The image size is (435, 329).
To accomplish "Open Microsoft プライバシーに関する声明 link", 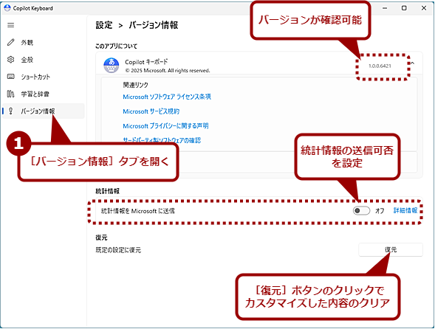I will [x=165, y=126].
